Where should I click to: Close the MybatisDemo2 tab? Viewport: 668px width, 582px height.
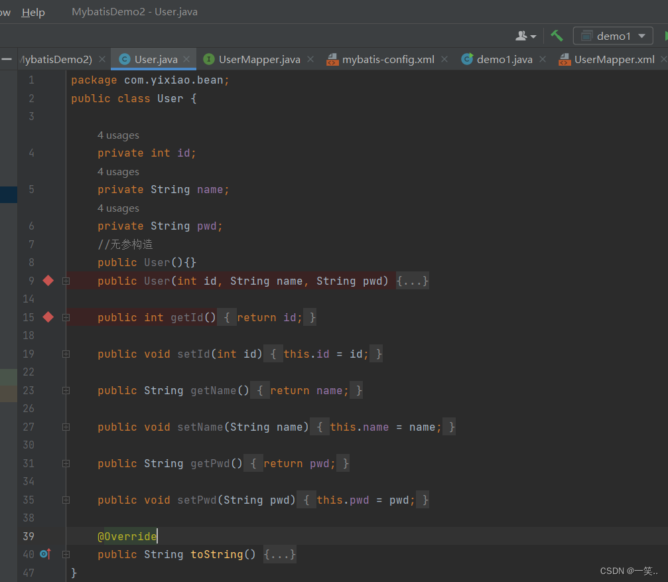click(x=101, y=59)
